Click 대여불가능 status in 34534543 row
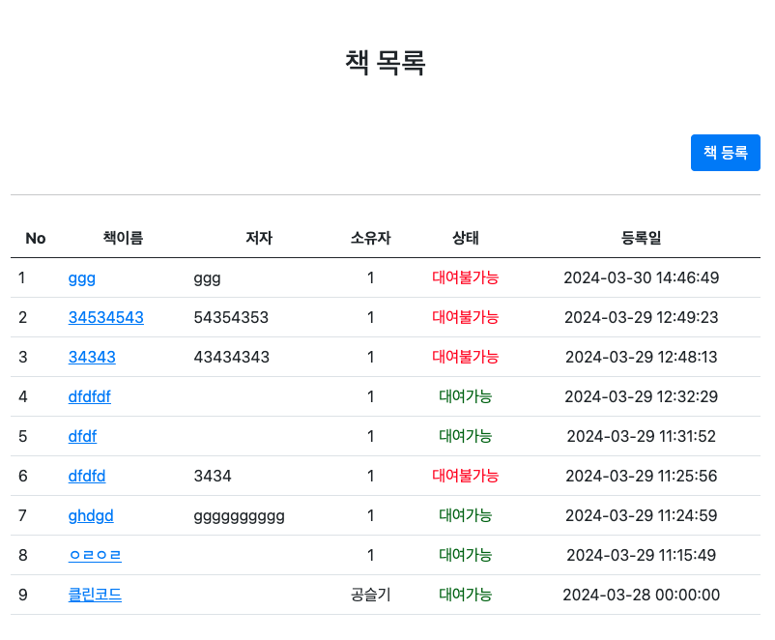775x640 pixels. (x=465, y=317)
